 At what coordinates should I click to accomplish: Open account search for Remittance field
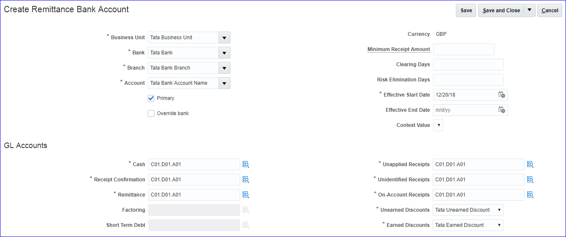pos(246,195)
